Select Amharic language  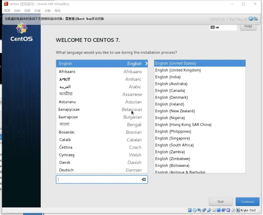(x=102, y=79)
